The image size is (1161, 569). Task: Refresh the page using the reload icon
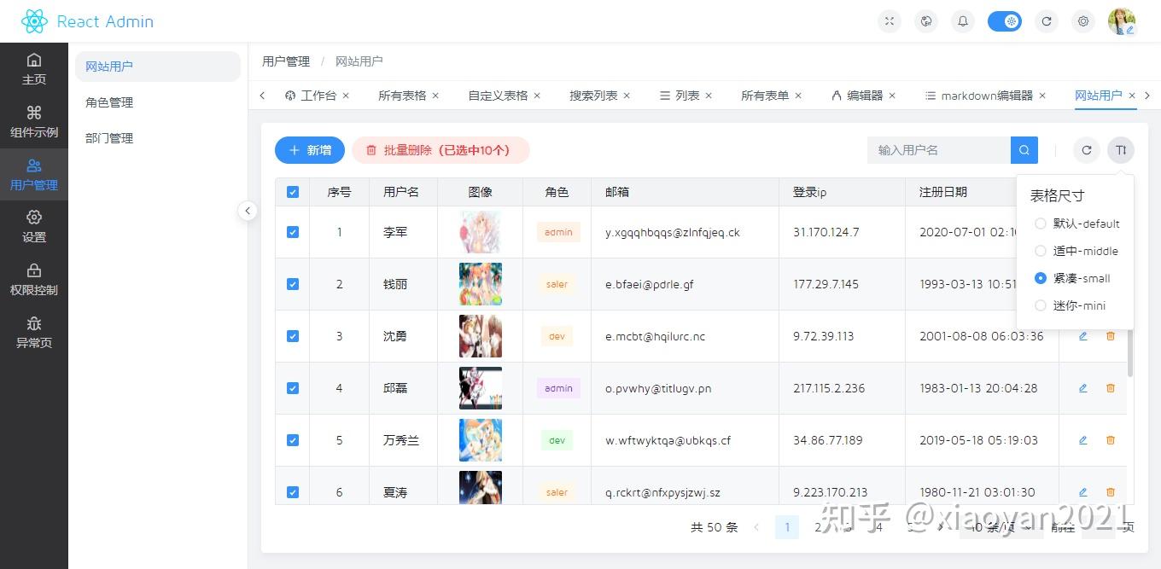1047,20
